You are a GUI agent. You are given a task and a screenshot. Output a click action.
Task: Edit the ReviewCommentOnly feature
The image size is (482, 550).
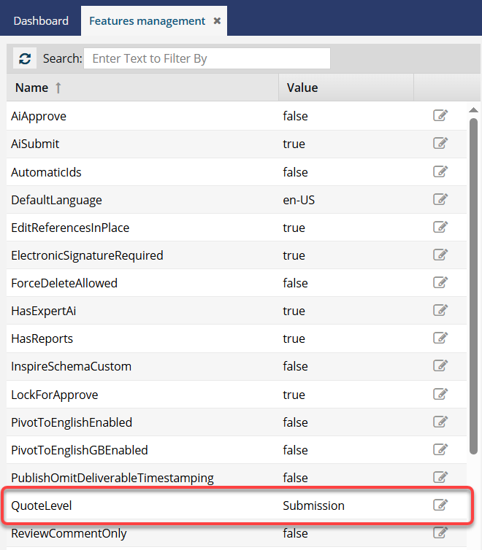point(440,533)
